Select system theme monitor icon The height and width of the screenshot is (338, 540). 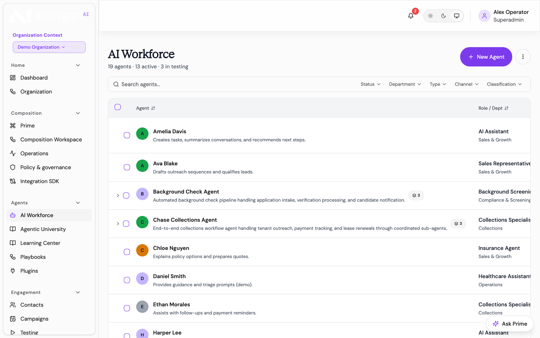click(x=457, y=16)
